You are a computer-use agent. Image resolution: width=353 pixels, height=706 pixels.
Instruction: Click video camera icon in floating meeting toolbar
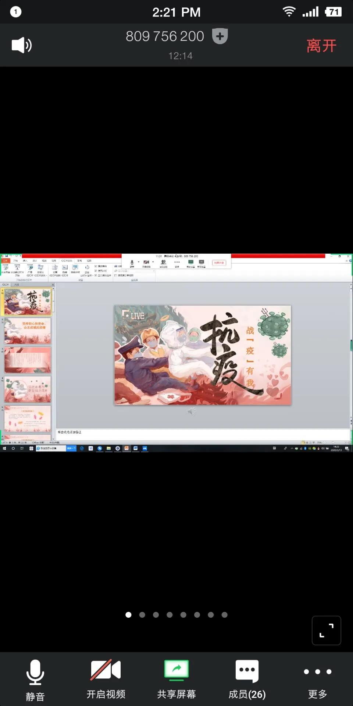pos(146,263)
